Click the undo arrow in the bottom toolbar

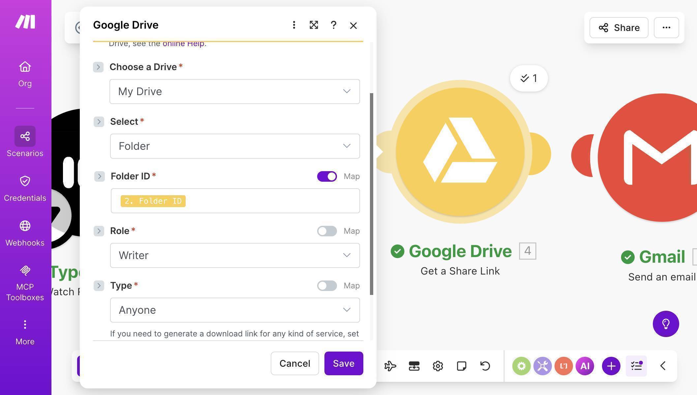485,366
